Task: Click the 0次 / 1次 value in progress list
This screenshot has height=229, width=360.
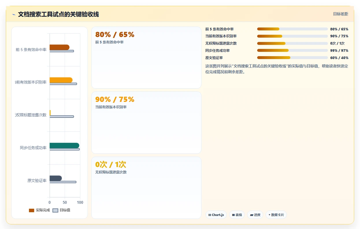Action: pyautogui.click(x=337, y=43)
